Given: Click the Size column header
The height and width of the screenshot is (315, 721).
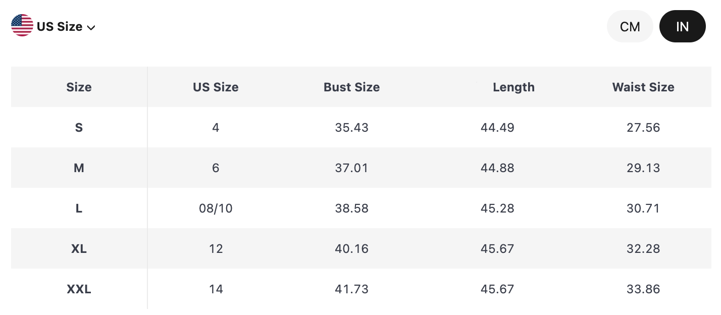Looking at the screenshot, I should click(x=79, y=87).
